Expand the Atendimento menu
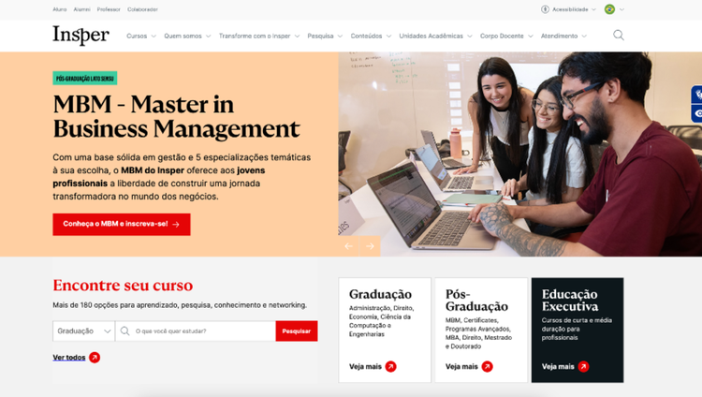This screenshot has height=397, width=702. point(563,36)
